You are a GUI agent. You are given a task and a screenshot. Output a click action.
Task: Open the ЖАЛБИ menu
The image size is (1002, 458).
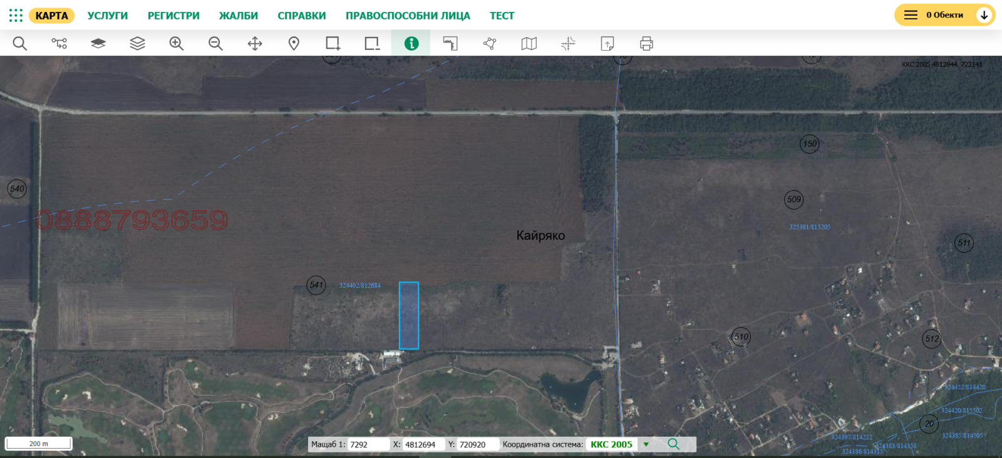239,16
